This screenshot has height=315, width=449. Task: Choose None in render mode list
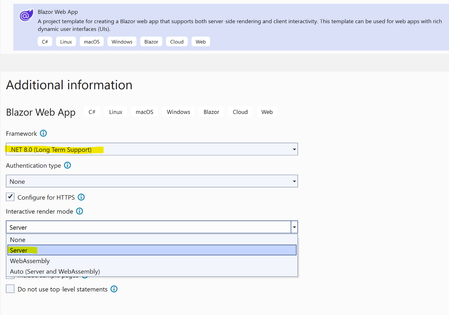[152, 240]
